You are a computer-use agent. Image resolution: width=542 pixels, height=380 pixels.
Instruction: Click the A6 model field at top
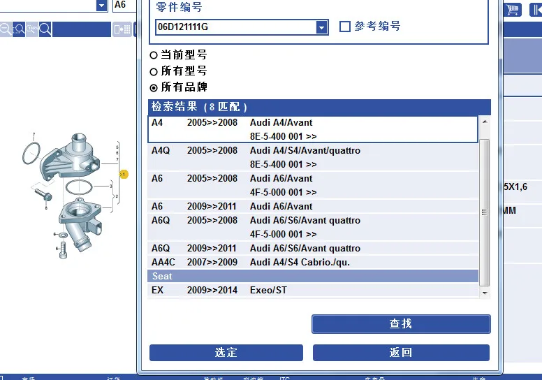[x=125, y=5]
